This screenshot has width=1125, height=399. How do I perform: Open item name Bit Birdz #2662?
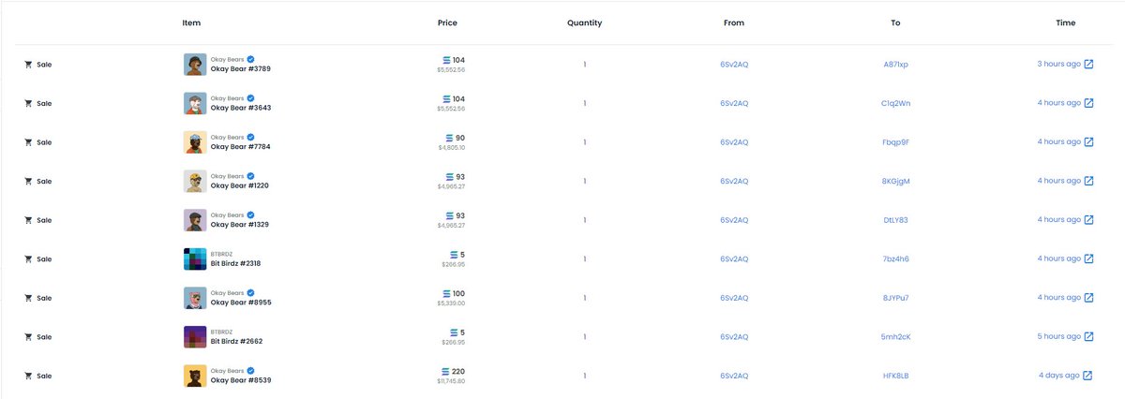point(236,341)
